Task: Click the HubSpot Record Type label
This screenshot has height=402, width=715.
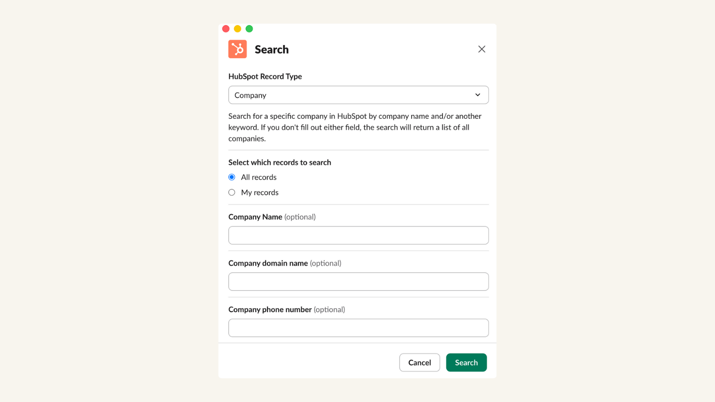Action: [x=265, y=76]
